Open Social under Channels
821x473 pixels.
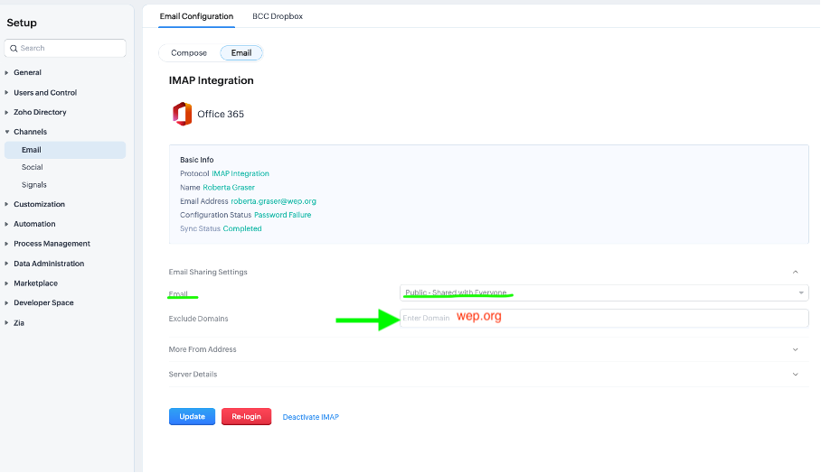pos(33,167)
